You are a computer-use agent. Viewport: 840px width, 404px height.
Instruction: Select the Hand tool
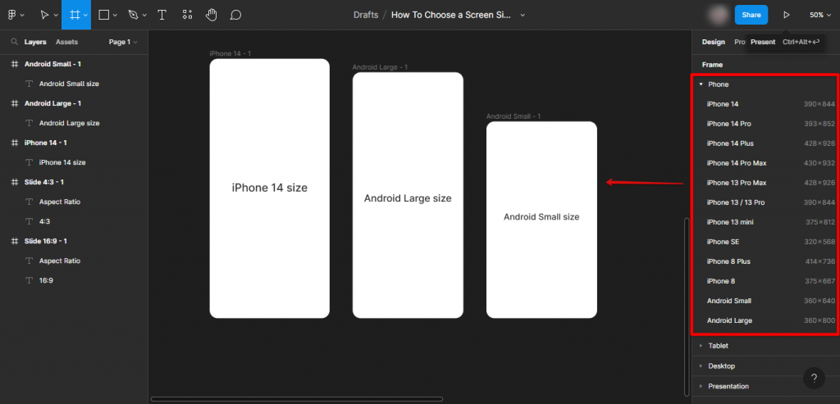coord(212,15)
